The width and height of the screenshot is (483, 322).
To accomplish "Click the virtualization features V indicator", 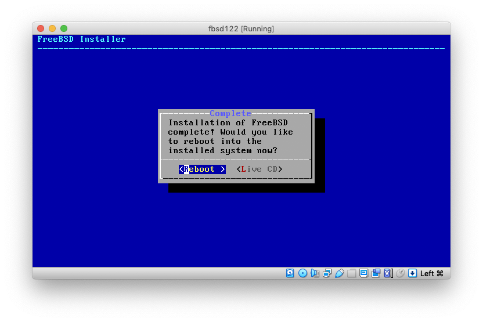I will tap(387, 273).
